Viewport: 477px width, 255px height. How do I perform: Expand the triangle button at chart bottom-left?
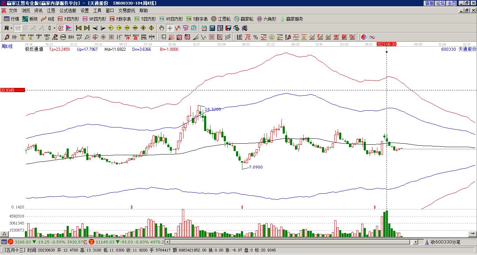pos(5,234)
